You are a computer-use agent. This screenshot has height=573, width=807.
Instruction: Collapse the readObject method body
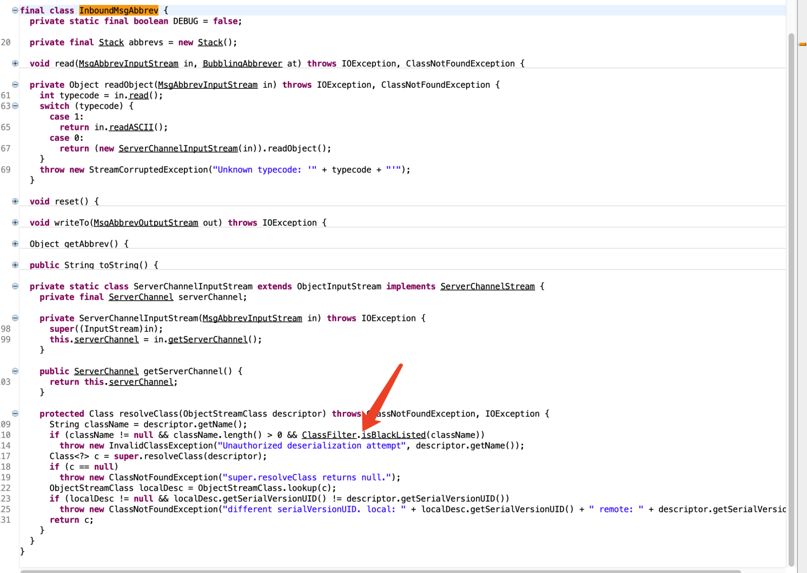coord(15,84)
